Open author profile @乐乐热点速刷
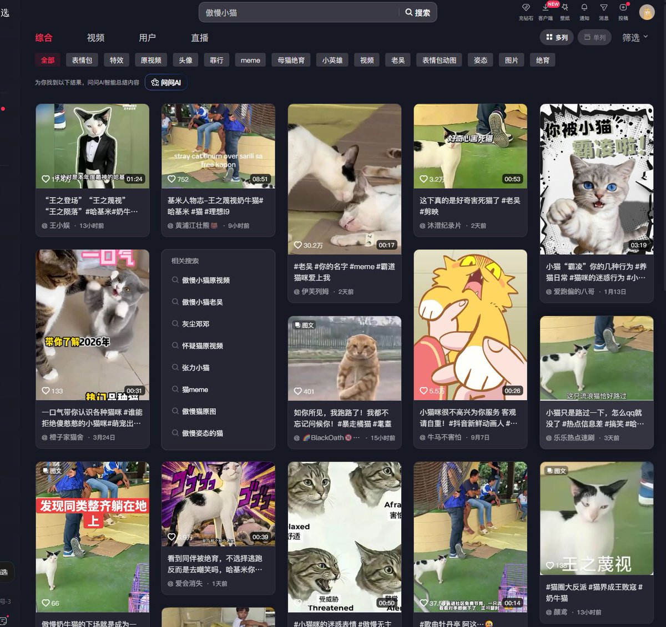 pos(570,438)
